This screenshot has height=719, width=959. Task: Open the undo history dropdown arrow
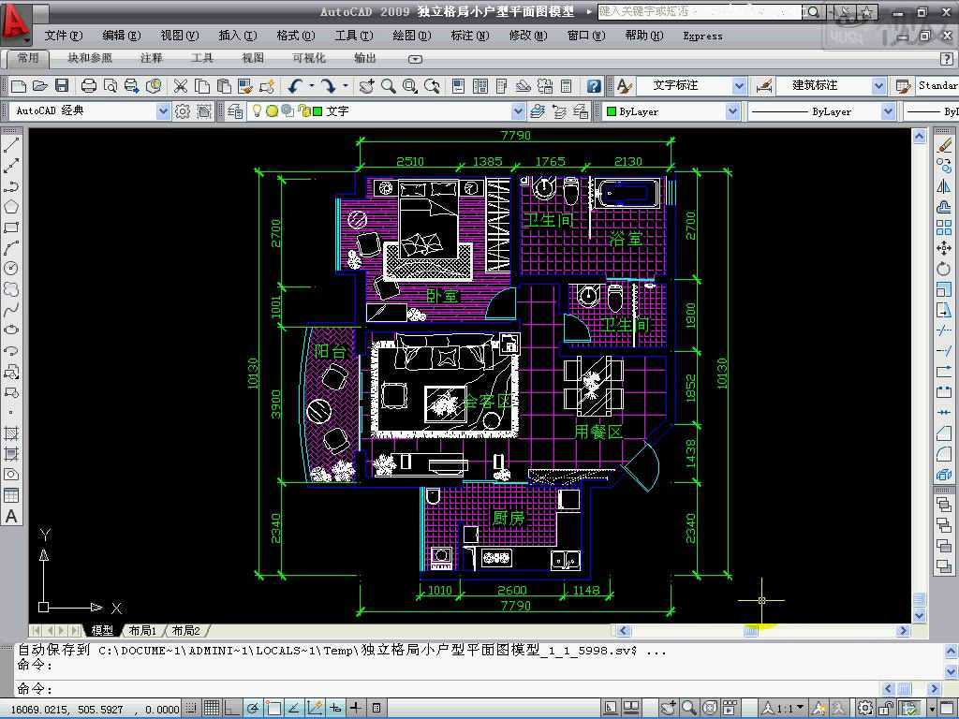click(312, 85)
